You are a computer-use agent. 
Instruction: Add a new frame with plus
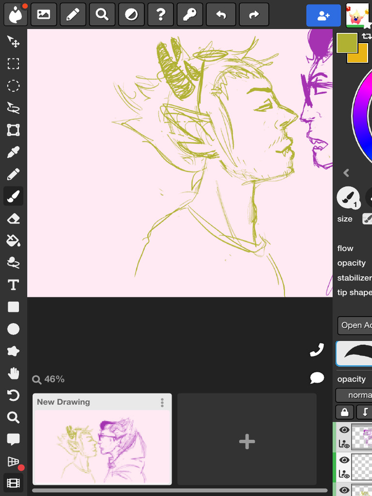tap(247, 441)
